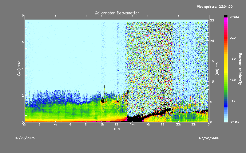Click the "<= 0.0" colorbar minimum label
This screenshot has height=153, width=246.
235,122
